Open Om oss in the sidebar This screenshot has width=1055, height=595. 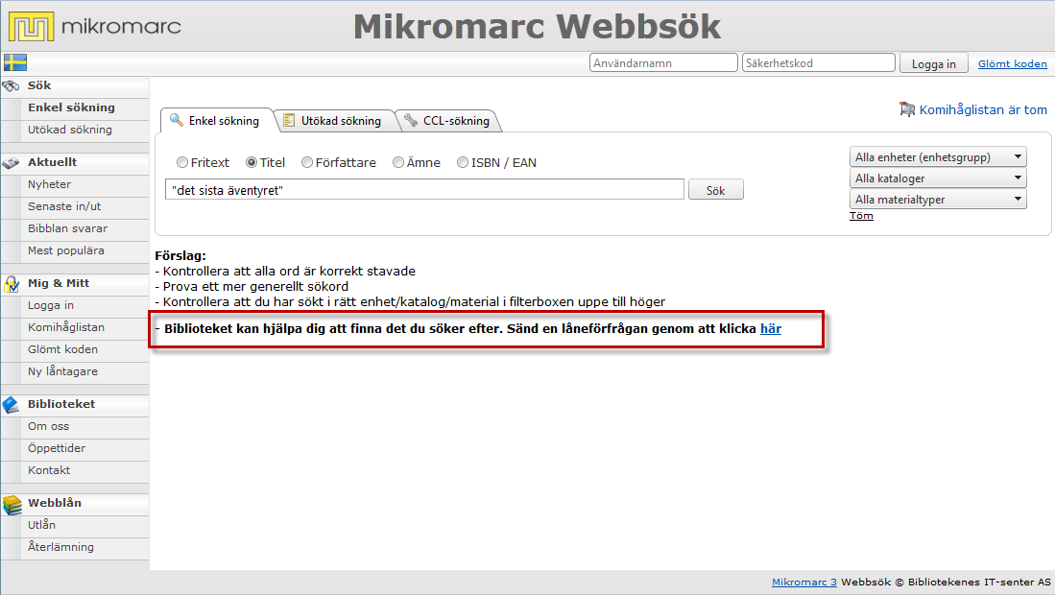48,426
